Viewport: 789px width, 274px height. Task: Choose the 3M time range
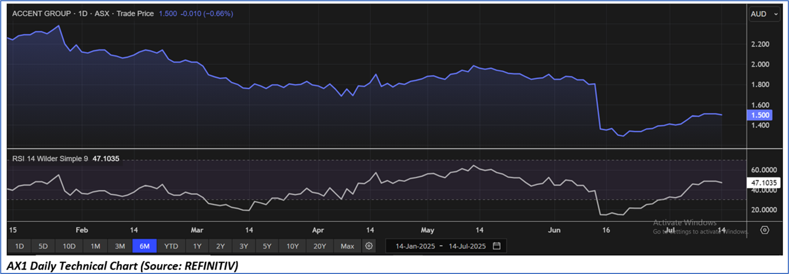[x=120, y=246]
